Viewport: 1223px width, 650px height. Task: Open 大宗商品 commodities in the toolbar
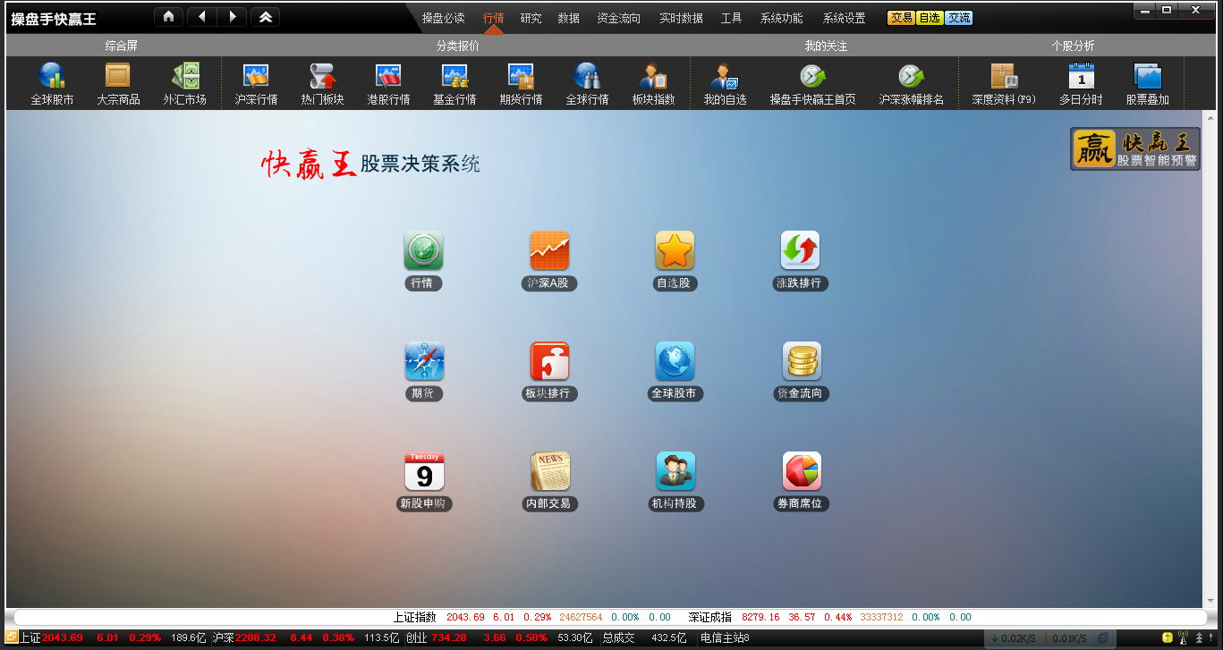[118, 84]
